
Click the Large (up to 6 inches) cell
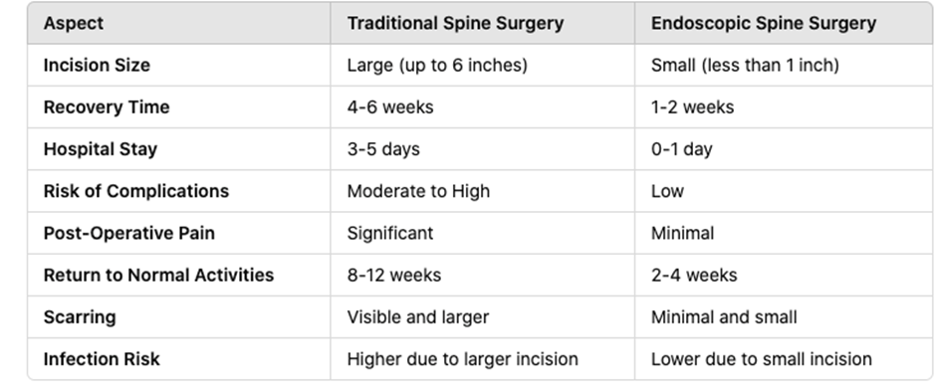437,65
